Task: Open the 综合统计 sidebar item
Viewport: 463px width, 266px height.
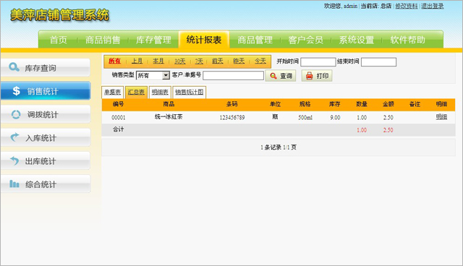Action: tap(46, 184)
